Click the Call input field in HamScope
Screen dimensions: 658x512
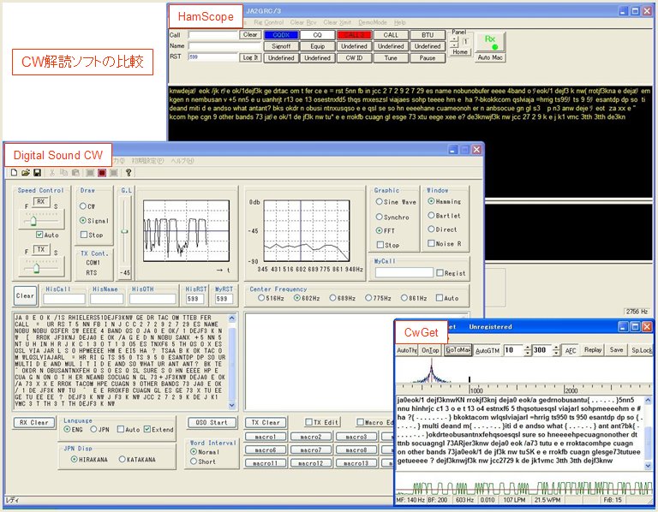[212, 35]
